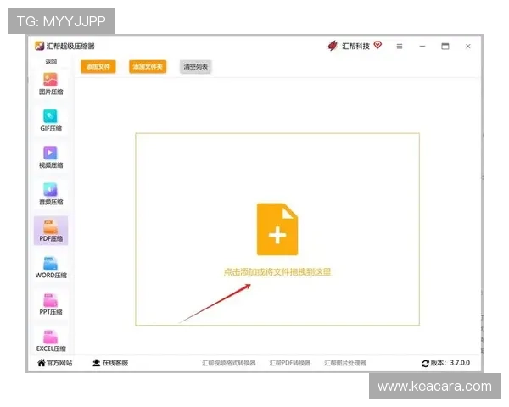This screenshot has height=407, width=509.
Task: Click the version number 3.7.0.0
Action: 460,363
